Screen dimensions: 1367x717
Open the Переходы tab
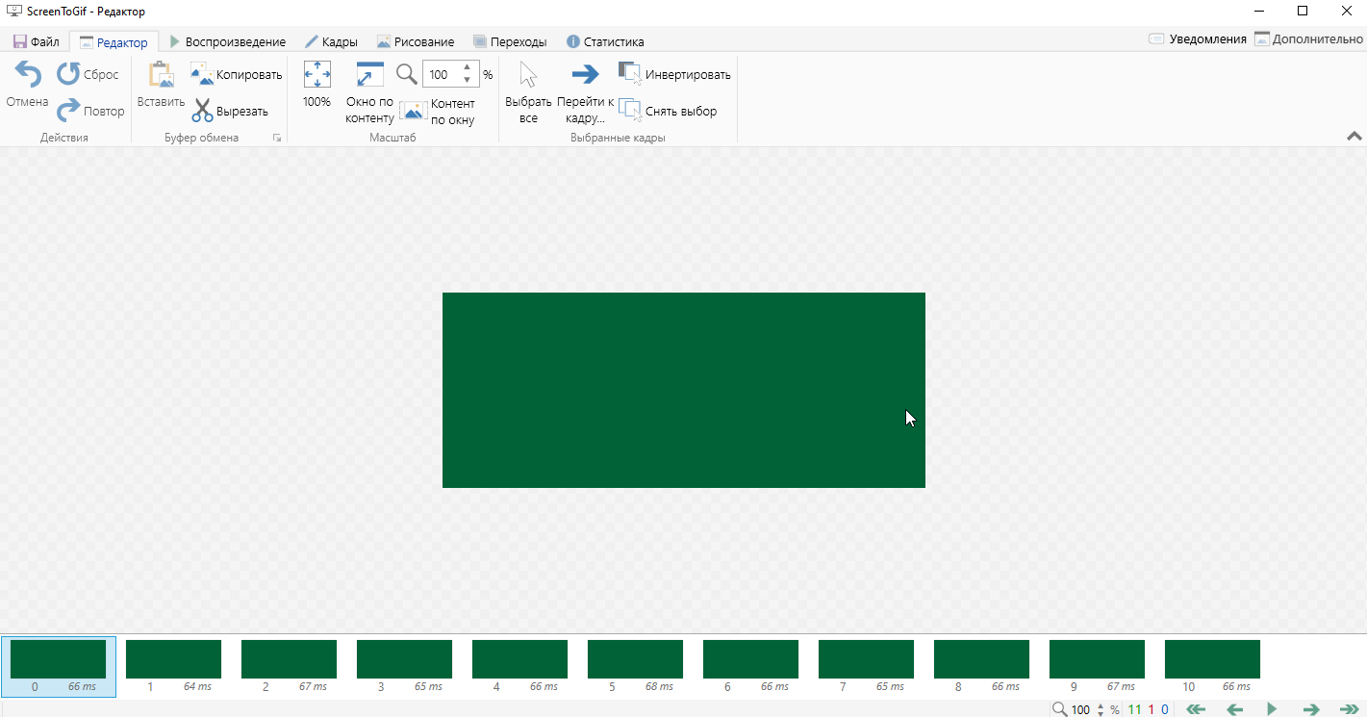pos(510,41)
